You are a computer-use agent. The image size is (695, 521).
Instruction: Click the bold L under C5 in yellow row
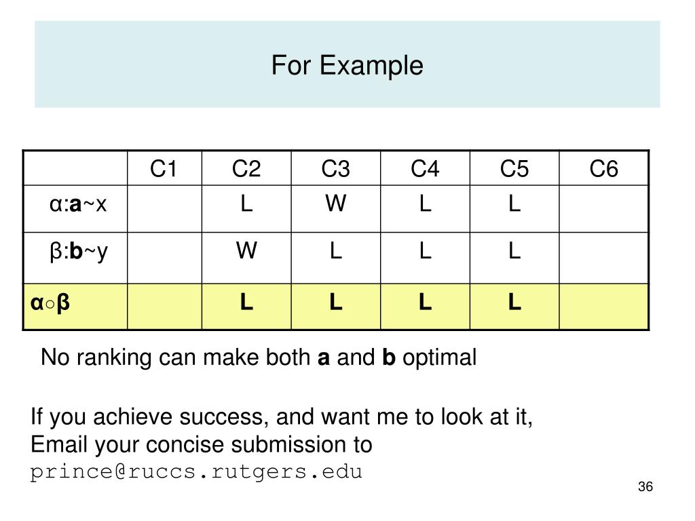(x=514, y=302)
